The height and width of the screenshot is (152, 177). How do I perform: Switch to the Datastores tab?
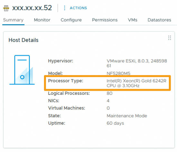click(x=159, y=20)
